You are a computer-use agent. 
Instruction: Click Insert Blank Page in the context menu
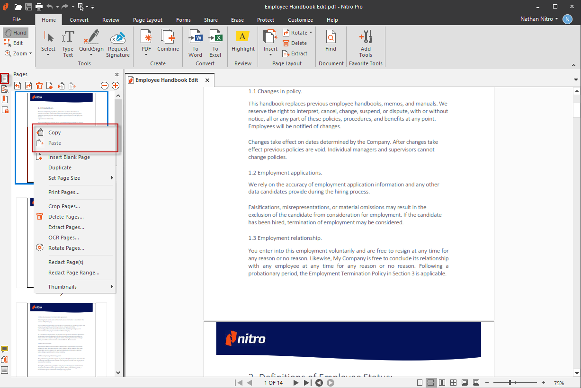coord(69,157)
